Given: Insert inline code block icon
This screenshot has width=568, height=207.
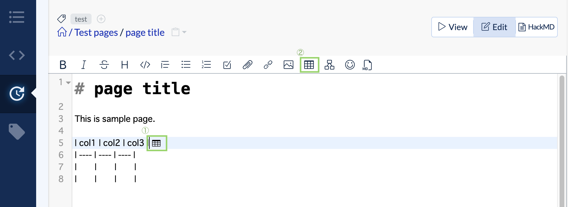Looking at the screenshot, I should click(145, 65).
